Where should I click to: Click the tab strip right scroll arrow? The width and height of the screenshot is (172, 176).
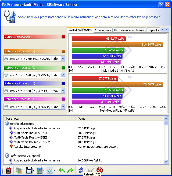167,30
